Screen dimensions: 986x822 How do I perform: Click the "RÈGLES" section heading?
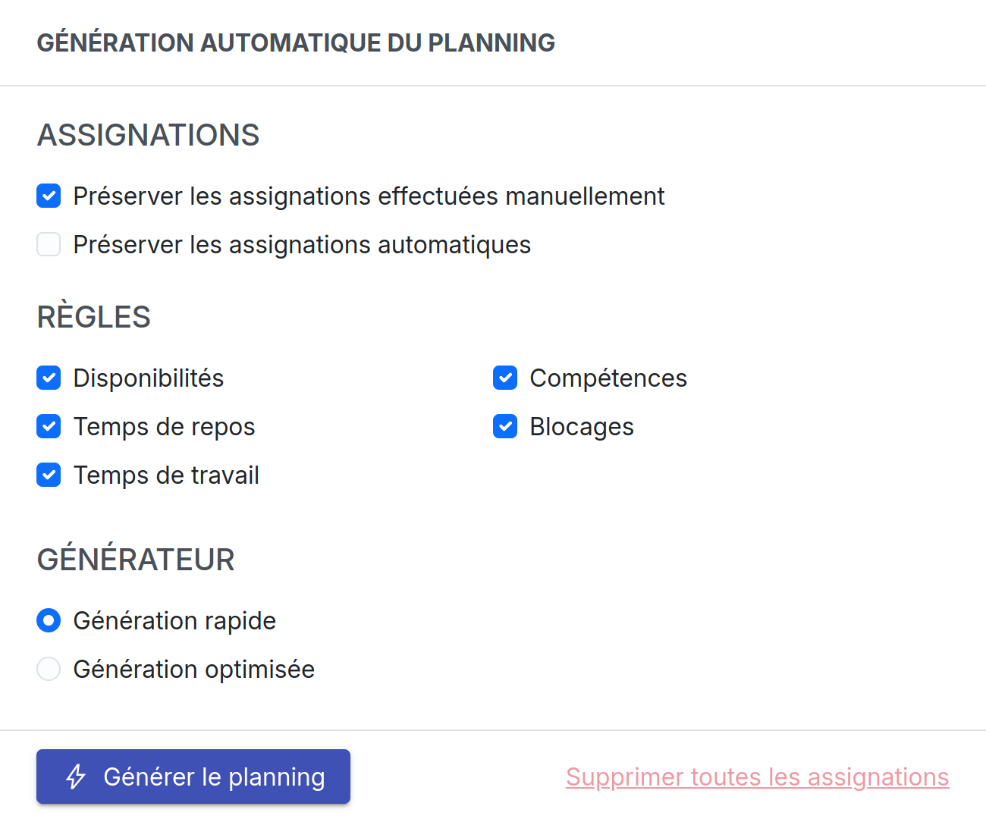(93, 317)
